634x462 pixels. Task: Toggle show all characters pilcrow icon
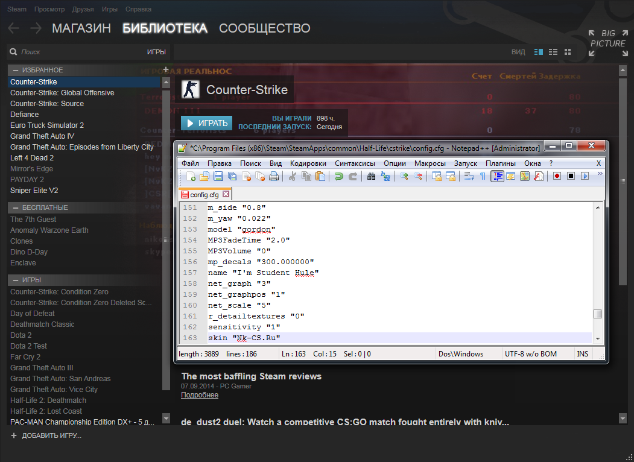(x=483, y=176)
